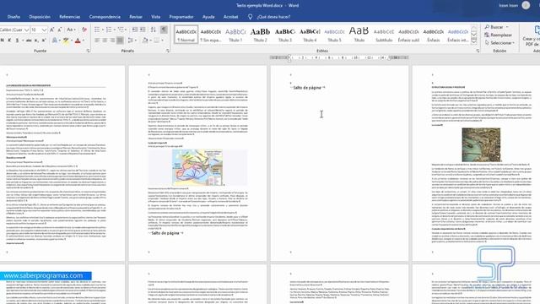Screen dimensions: 540x304
Task: Toggle the show paragraph marks button
Action: 165,30
